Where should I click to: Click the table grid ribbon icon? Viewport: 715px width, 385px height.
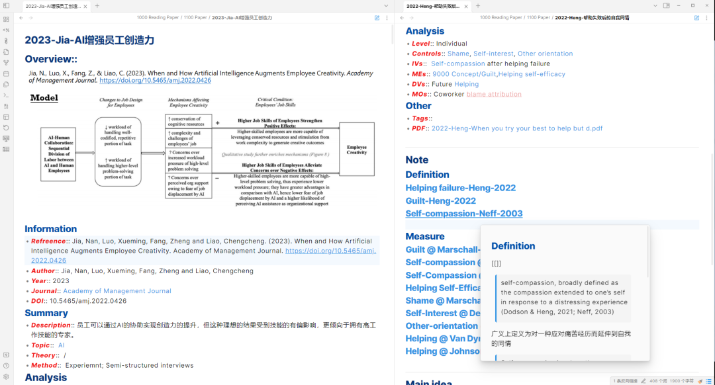click(x=6, y=150)
